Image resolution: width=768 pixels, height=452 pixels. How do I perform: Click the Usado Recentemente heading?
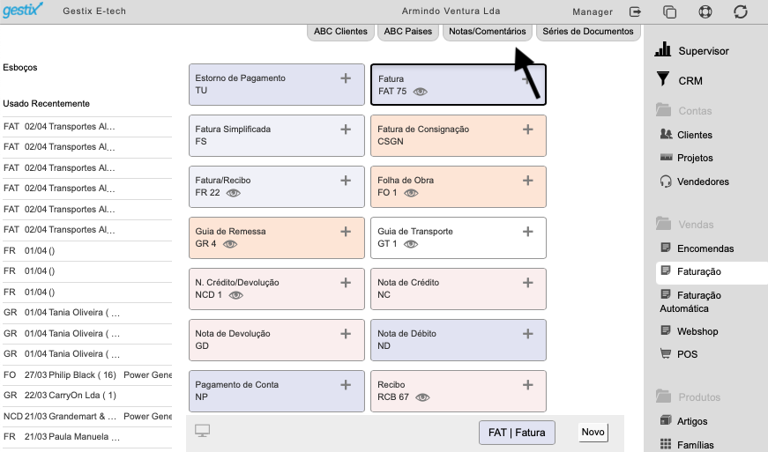pos(47,104)
